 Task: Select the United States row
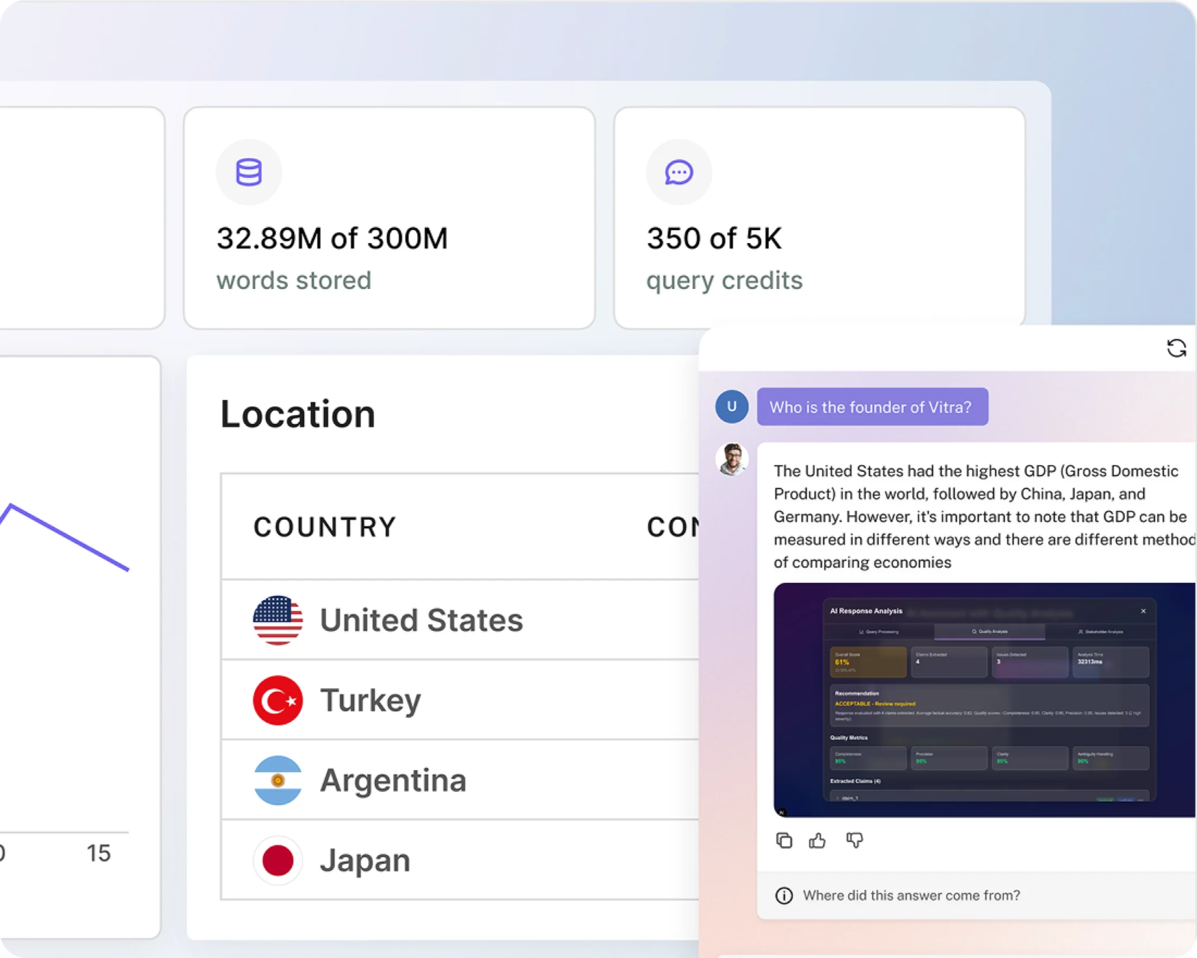pyautogui.click(x=460, y=620)
